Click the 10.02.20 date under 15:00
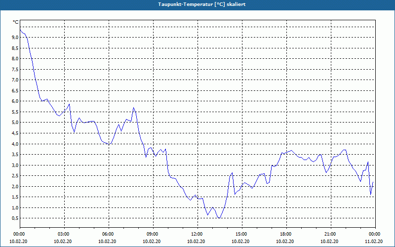The image size is (395, 247). 240,242
